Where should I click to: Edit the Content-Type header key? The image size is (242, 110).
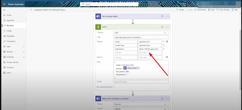[125, 45]
